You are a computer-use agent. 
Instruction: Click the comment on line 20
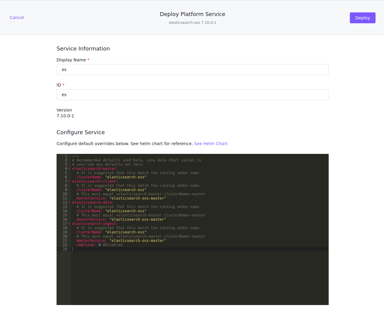click(x=141, y=236)
